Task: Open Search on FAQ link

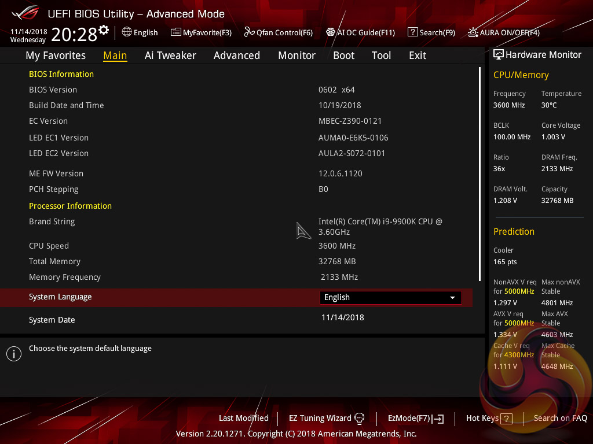Action: 560,419
